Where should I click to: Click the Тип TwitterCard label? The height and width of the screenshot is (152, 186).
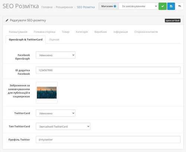[x=19, y=126]
